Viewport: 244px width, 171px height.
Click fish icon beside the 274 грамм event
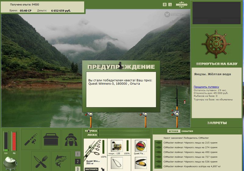158,147
